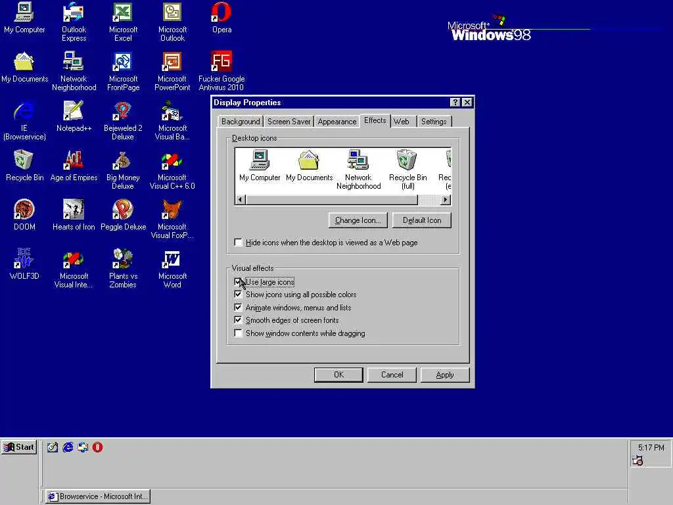
Task: Select My Computer icon in Desktop icons list
Action: tap(260, 166)
